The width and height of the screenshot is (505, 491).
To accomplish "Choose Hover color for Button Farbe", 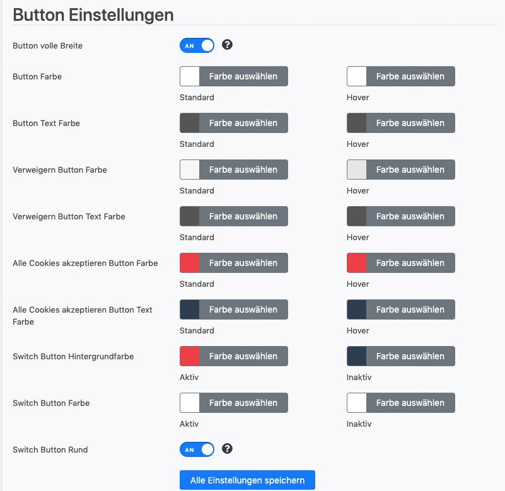I will 400,76.
